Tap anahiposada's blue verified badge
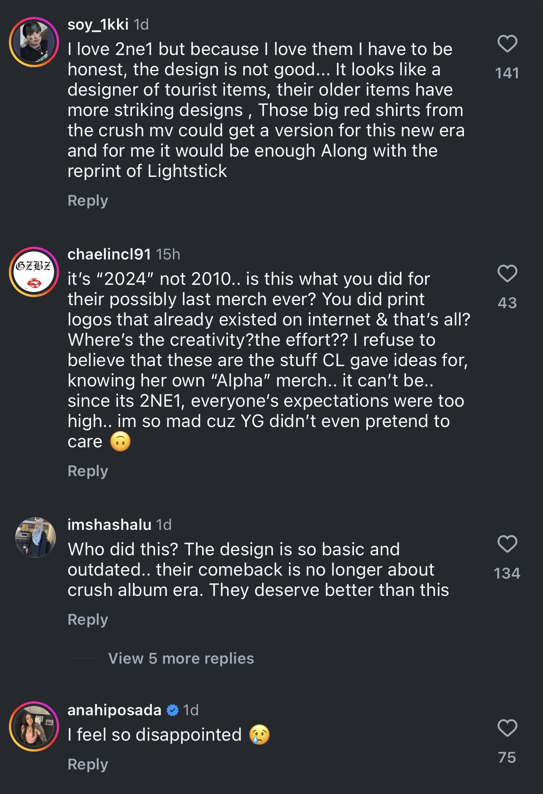 (x=172, y=710)
